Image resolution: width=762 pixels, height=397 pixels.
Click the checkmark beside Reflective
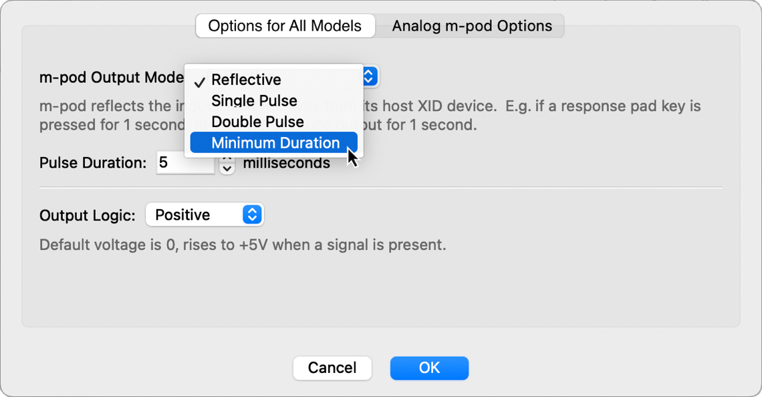199,81
